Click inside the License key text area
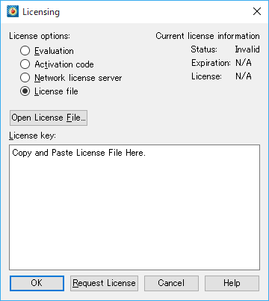 pos(134,207)
